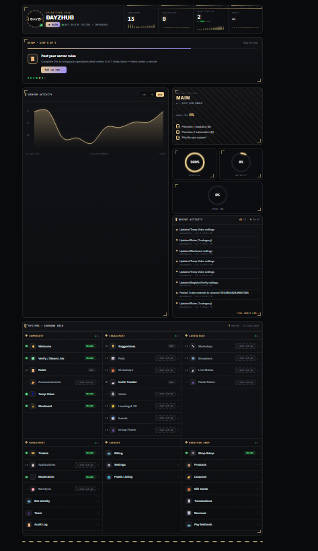
Task: Expand the Suggestions row arrow
Action: tap(178, 347)
